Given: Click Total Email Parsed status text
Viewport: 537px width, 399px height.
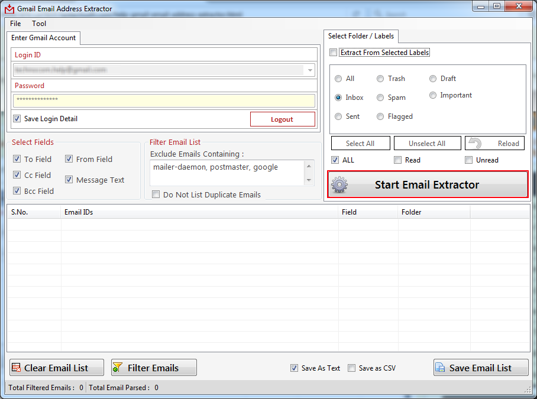Looking at the screenshot, I should pyautogui.click(x=124, y=387).
